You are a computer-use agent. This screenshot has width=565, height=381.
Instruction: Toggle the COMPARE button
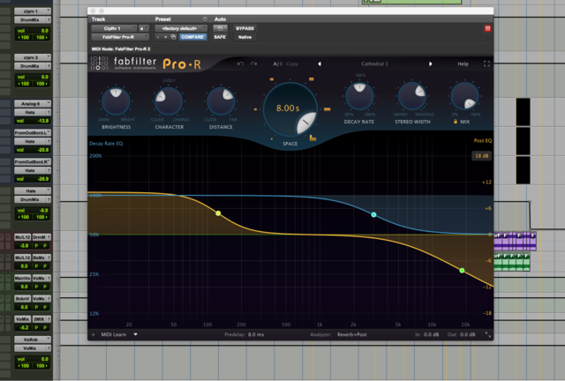192,37
